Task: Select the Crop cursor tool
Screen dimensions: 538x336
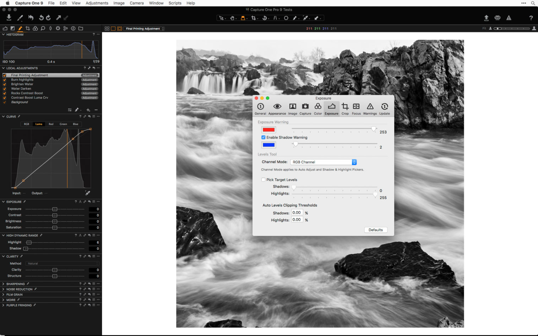Action: (254, 18)
